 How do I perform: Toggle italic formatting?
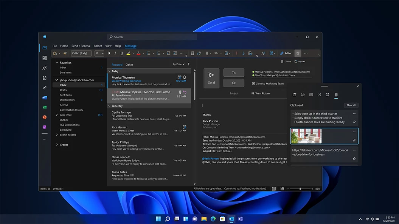pos(115,53)
